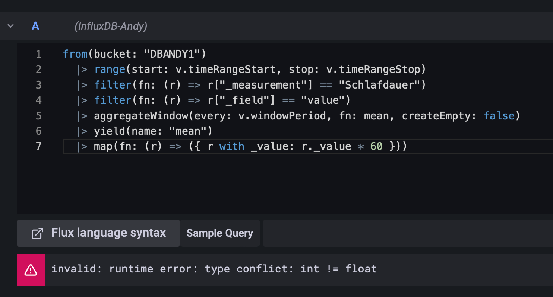This screenshot has height=297, width=553.
Task: Open the Flux language syntax link
Action: click(x=98, y=233)
